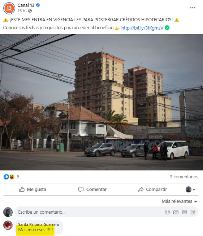203x236 pixels.
Task: Add a GIF to the comment
Action: tap(184, 212)
